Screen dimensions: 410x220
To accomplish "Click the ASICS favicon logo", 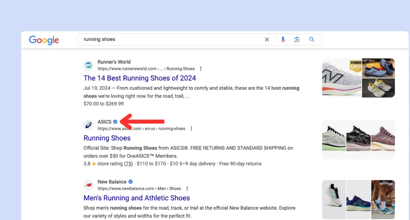I will (88, 125).
